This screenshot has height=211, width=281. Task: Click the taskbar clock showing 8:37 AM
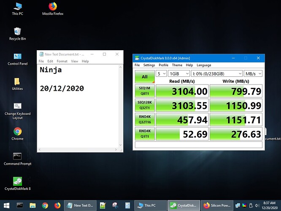pos(269,206)
